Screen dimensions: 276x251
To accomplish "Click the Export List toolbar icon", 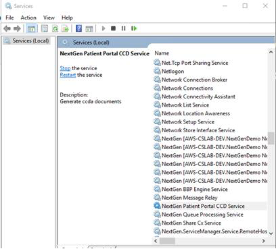I will point(66,28).
